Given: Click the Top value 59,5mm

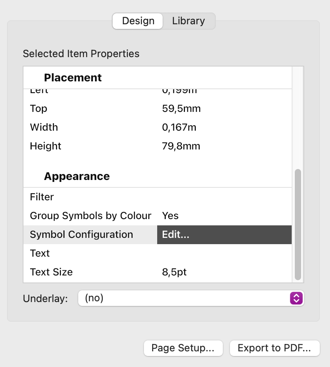Looking at the screenshot, I should click(x=181, y=109).
